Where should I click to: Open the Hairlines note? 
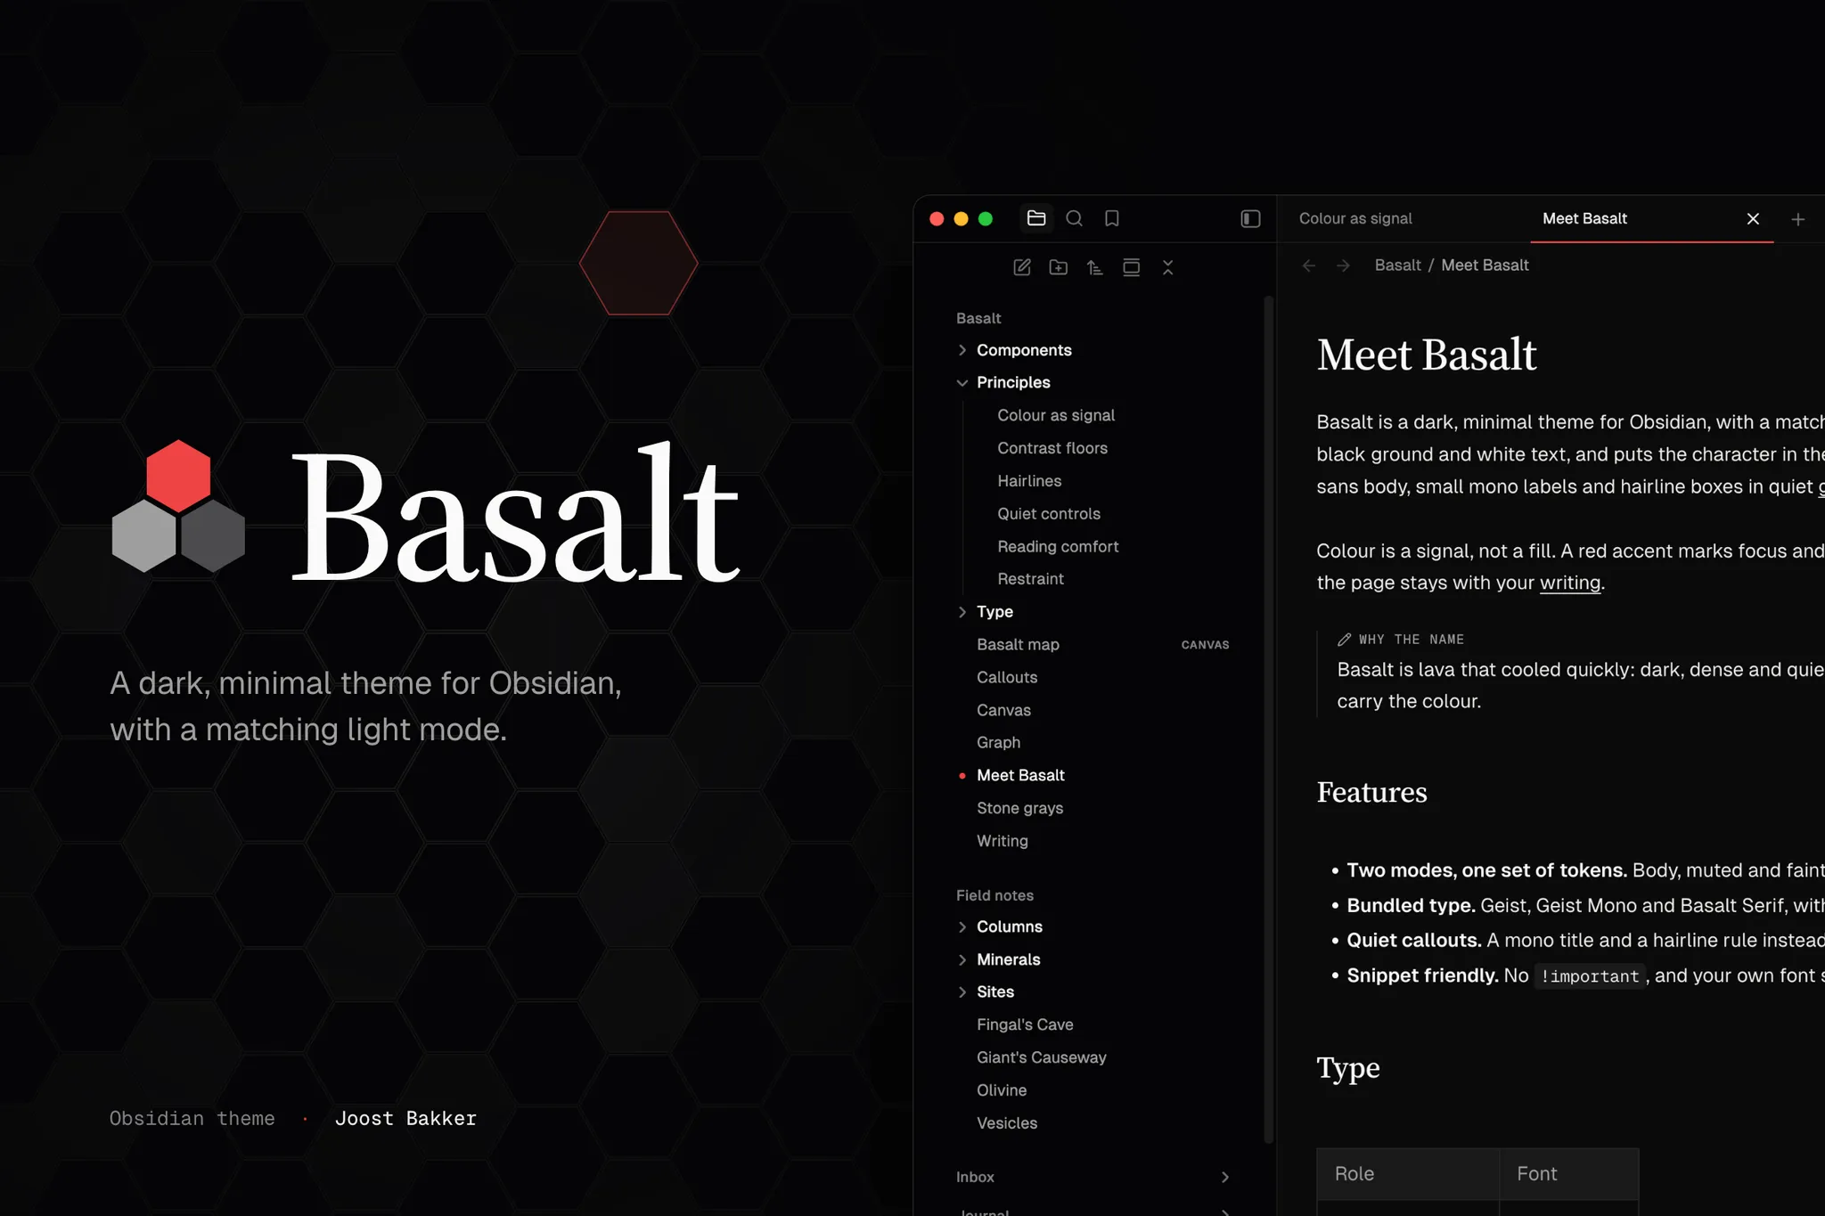pyautogui.click(x=1029, y=481)
